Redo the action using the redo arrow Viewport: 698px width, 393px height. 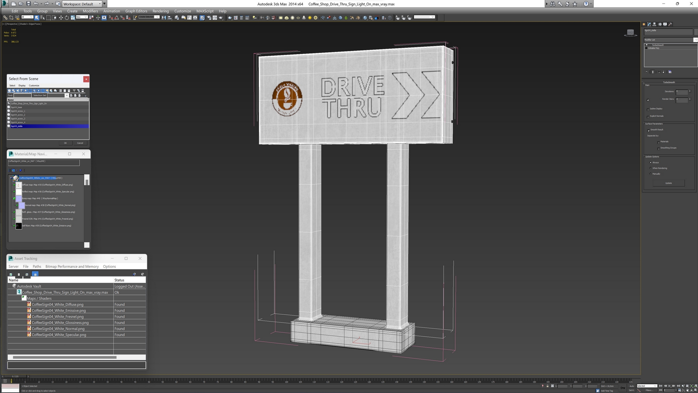click(x=47, y=4)
